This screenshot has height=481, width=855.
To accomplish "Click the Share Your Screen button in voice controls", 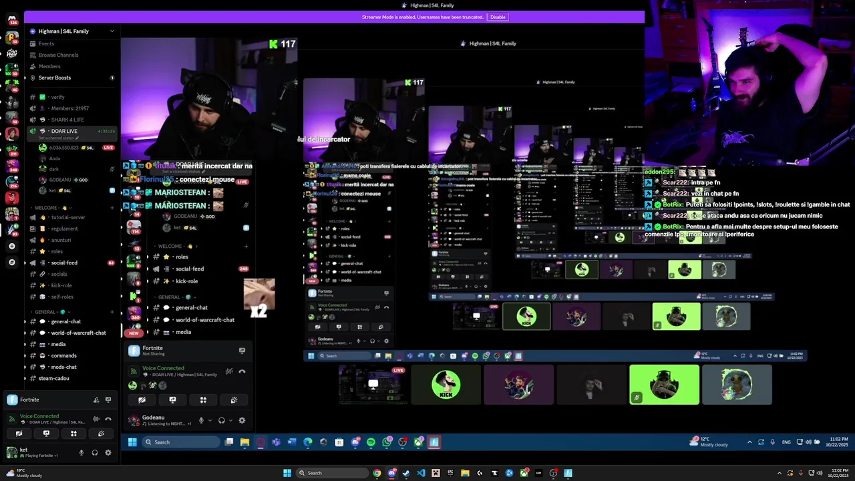I will [46, 433].
